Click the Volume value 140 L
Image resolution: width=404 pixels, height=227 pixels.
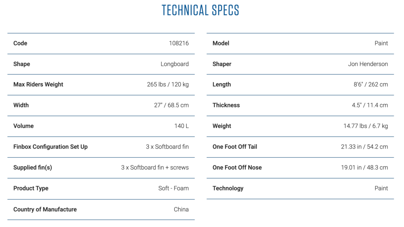tap(181, 126)
